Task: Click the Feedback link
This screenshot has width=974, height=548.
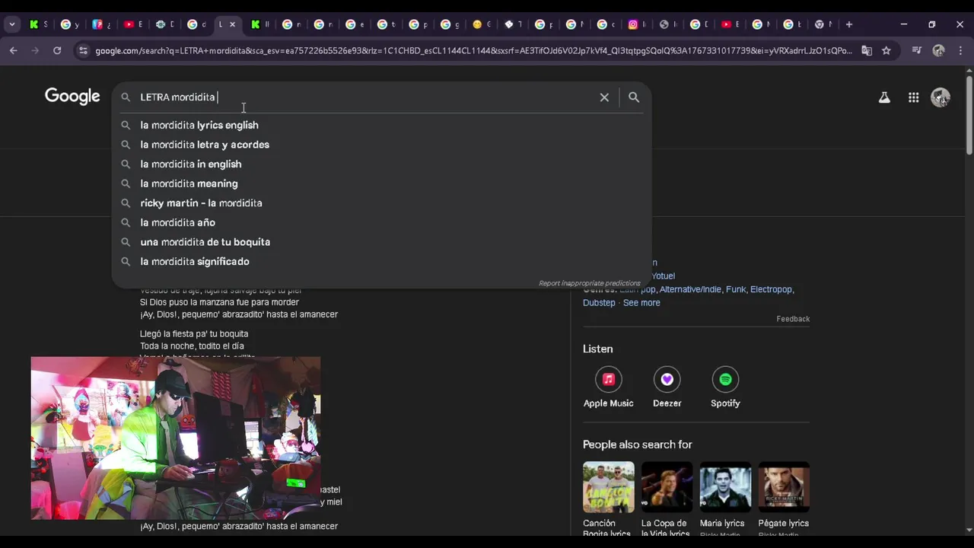Action: click(793, 319)
